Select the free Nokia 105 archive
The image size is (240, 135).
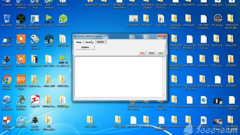tap(175, 22)
